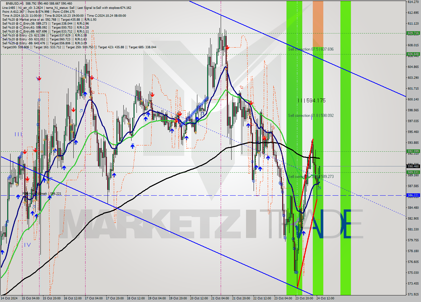Select the 'Entry -50: 631.052' line
Screen dimensions: 421x302
click(x=44, y=39)
